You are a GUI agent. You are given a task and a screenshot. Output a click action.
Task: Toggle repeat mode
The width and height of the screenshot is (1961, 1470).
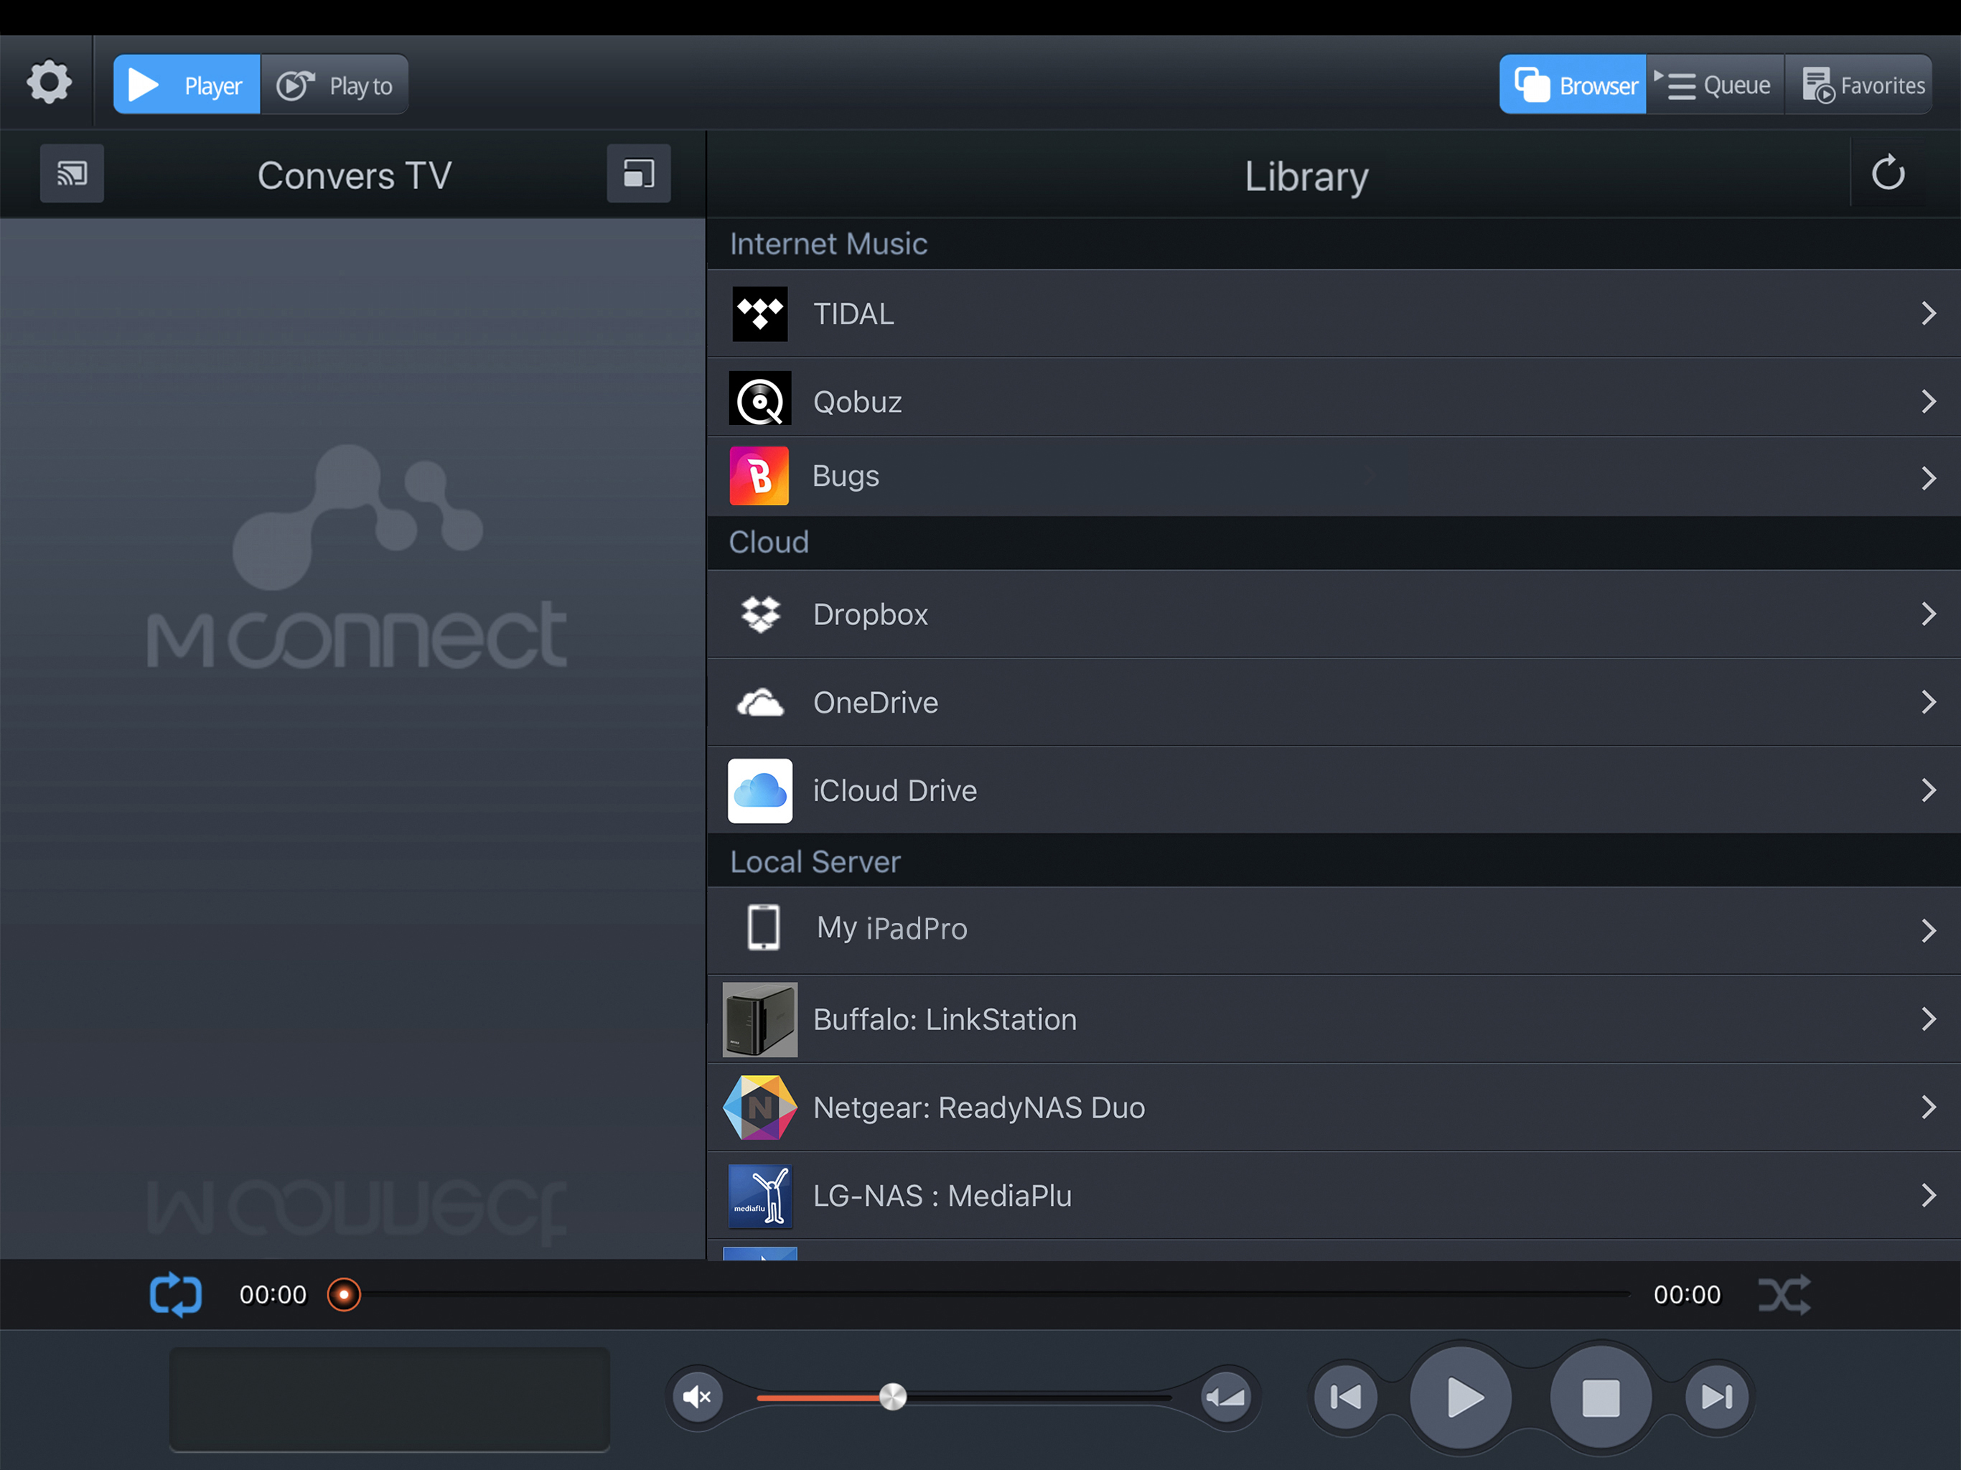click(176, 1296)
